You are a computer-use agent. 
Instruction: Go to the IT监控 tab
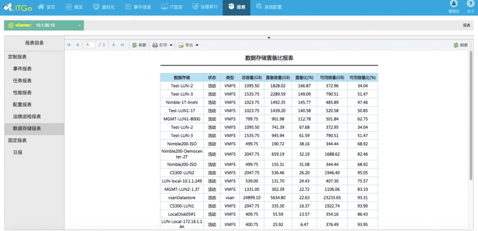click(x=171, y=7)
